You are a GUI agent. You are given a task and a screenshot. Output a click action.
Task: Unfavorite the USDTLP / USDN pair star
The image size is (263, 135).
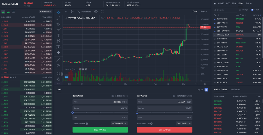(215, 31)
